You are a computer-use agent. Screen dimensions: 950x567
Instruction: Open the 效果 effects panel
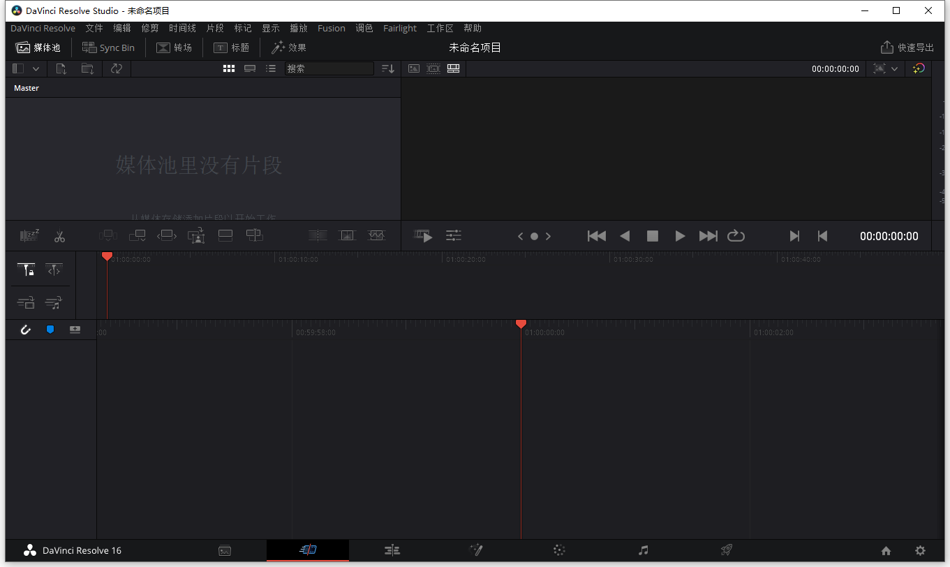click(x=289, y=47)
